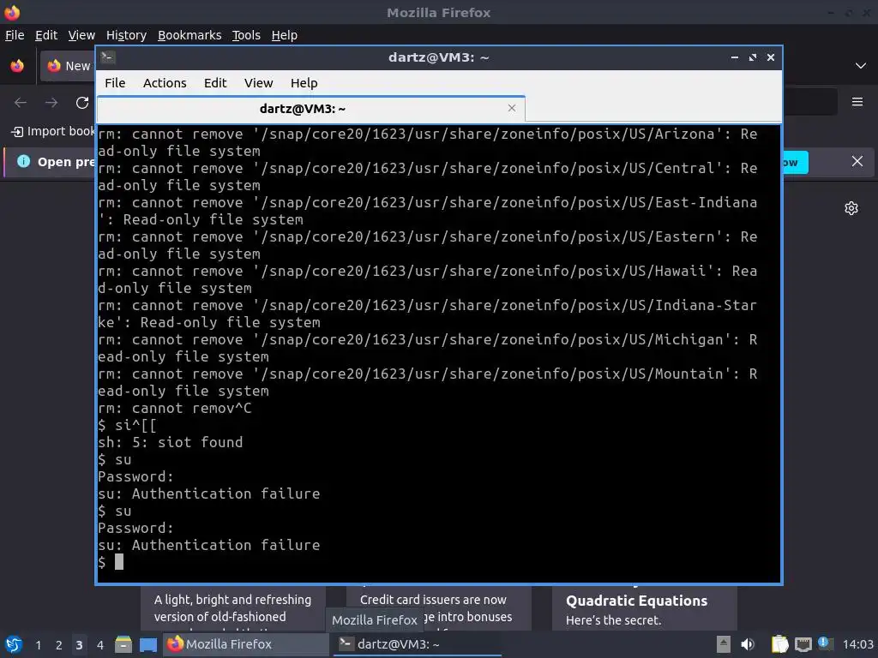Open update notifier tray icon
The height and width of the screenshot is (658, 878).
826,643
